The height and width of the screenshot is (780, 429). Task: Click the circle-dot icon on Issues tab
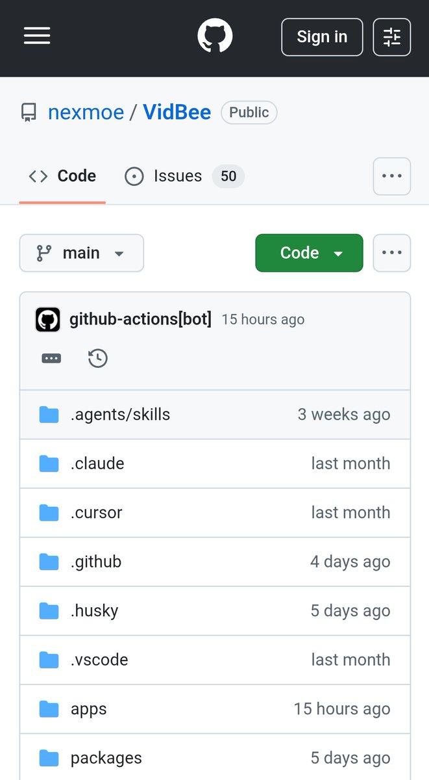[x=134, y=176]
